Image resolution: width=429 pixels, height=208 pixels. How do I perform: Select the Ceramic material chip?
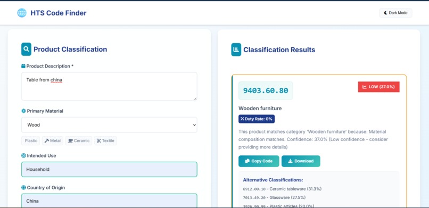pyautogui.click(x=79, y=141)
